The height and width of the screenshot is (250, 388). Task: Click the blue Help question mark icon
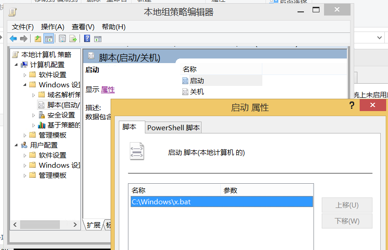click(87, 39)
